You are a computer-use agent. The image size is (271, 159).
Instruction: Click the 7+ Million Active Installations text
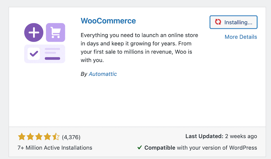(x=55, y=147)
